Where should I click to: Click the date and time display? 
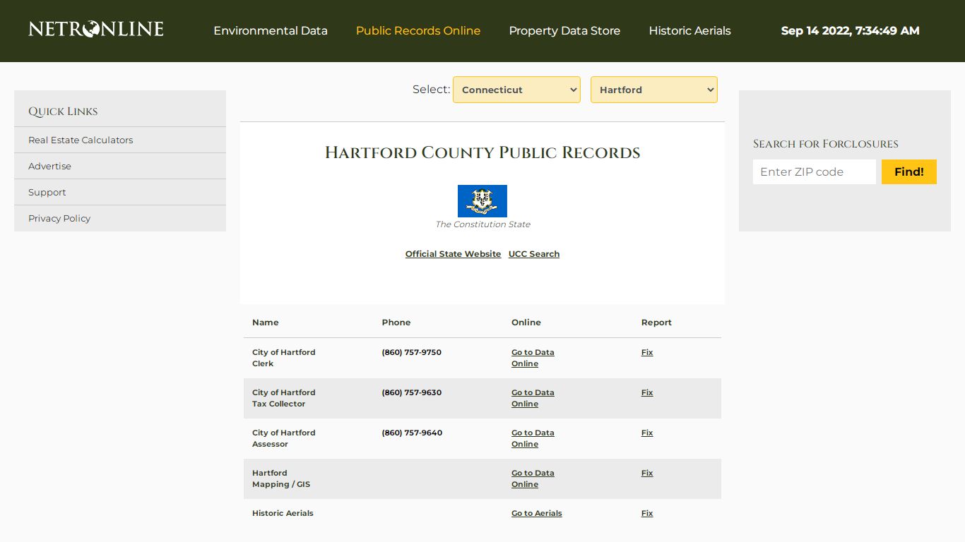851,31
